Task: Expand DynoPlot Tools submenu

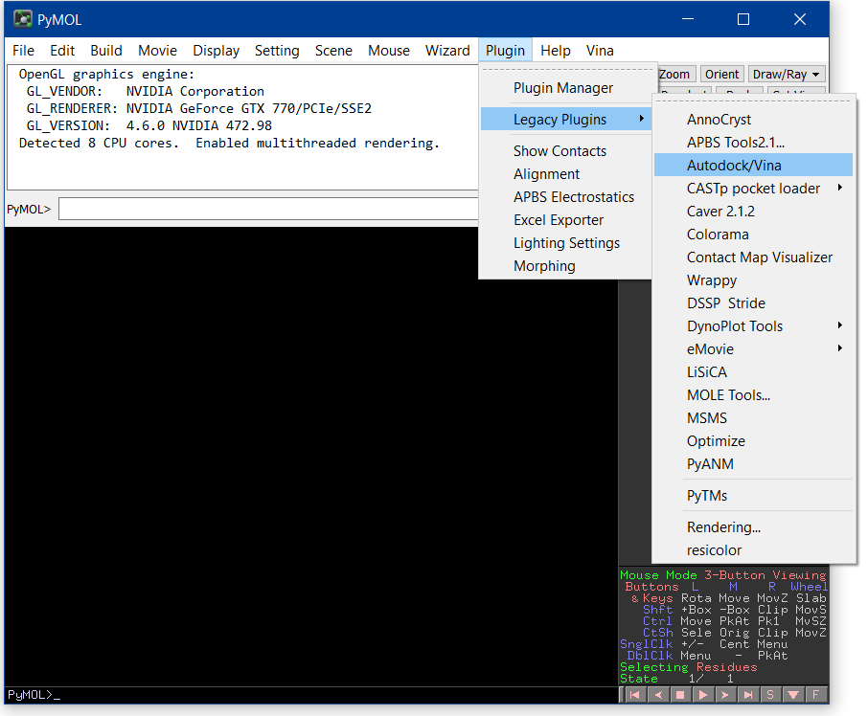Action: [x=753, y=326]
